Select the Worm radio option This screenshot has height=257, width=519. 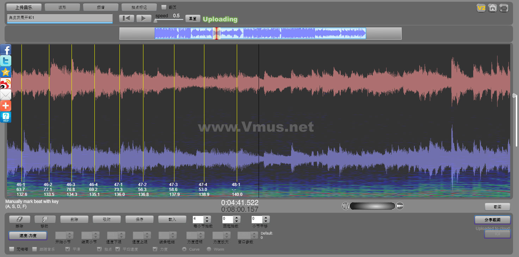coord(209,249)
